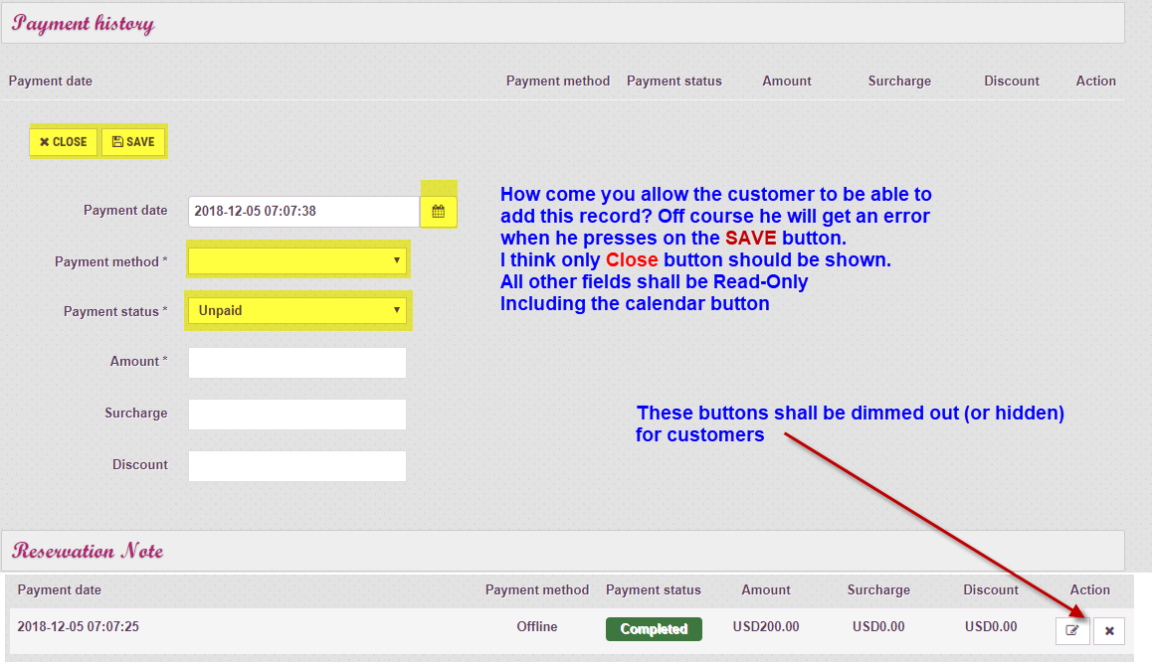
Task: Click the USD200.00 amount cell
Action: coord(766,627)
